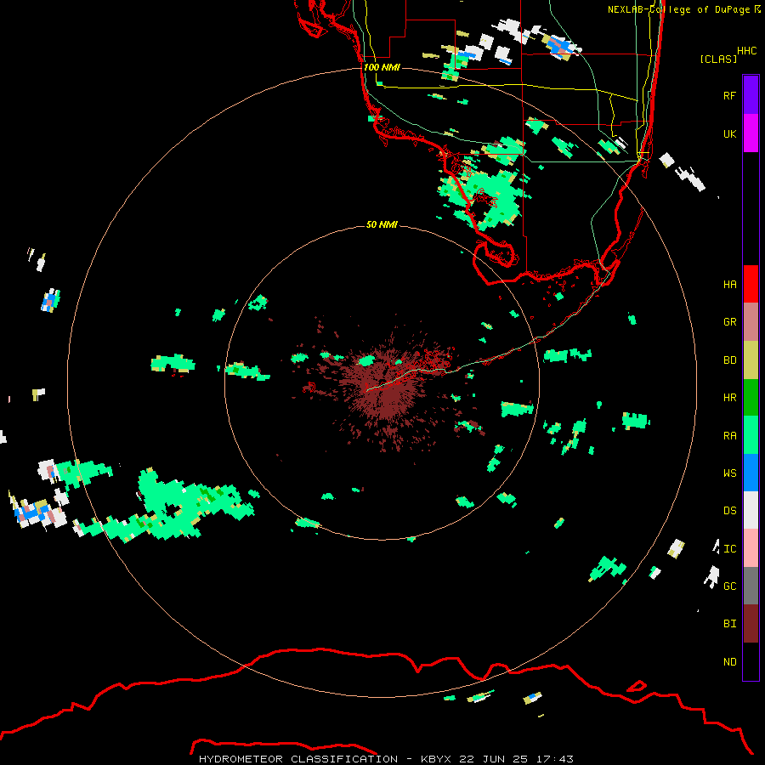The image size is (765, 765).
Task: Click the GR legend label
Action: (729, 322)
